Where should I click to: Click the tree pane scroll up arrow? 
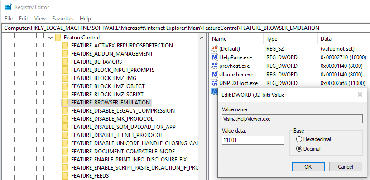202,38
